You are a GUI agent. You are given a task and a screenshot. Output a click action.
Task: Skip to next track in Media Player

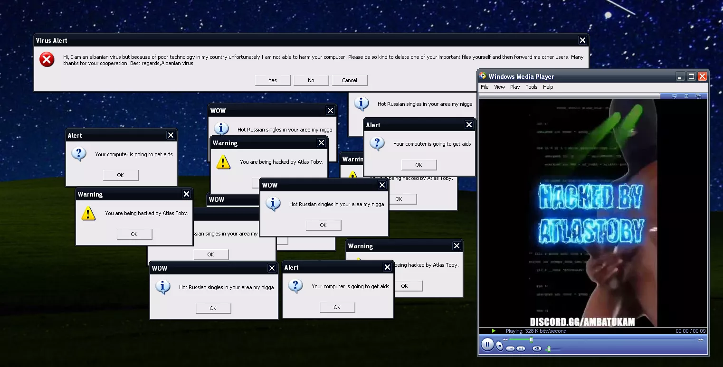click(x=521, y=348)
